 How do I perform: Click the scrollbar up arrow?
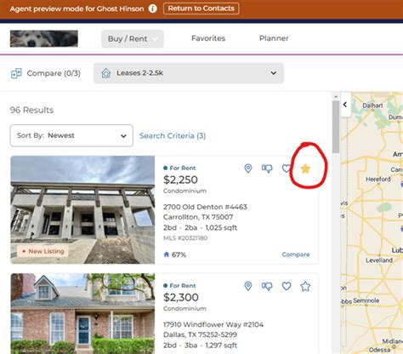tap(336, 97)
